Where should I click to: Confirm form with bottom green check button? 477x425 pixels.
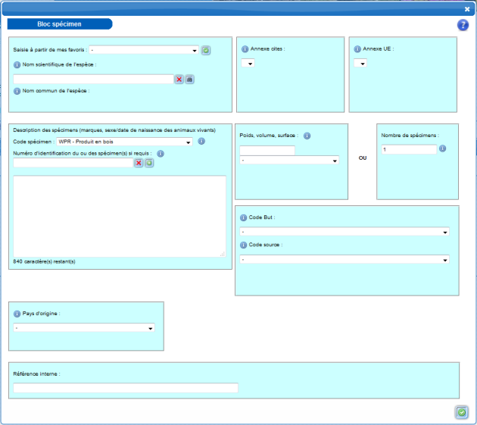click(462, 412)
